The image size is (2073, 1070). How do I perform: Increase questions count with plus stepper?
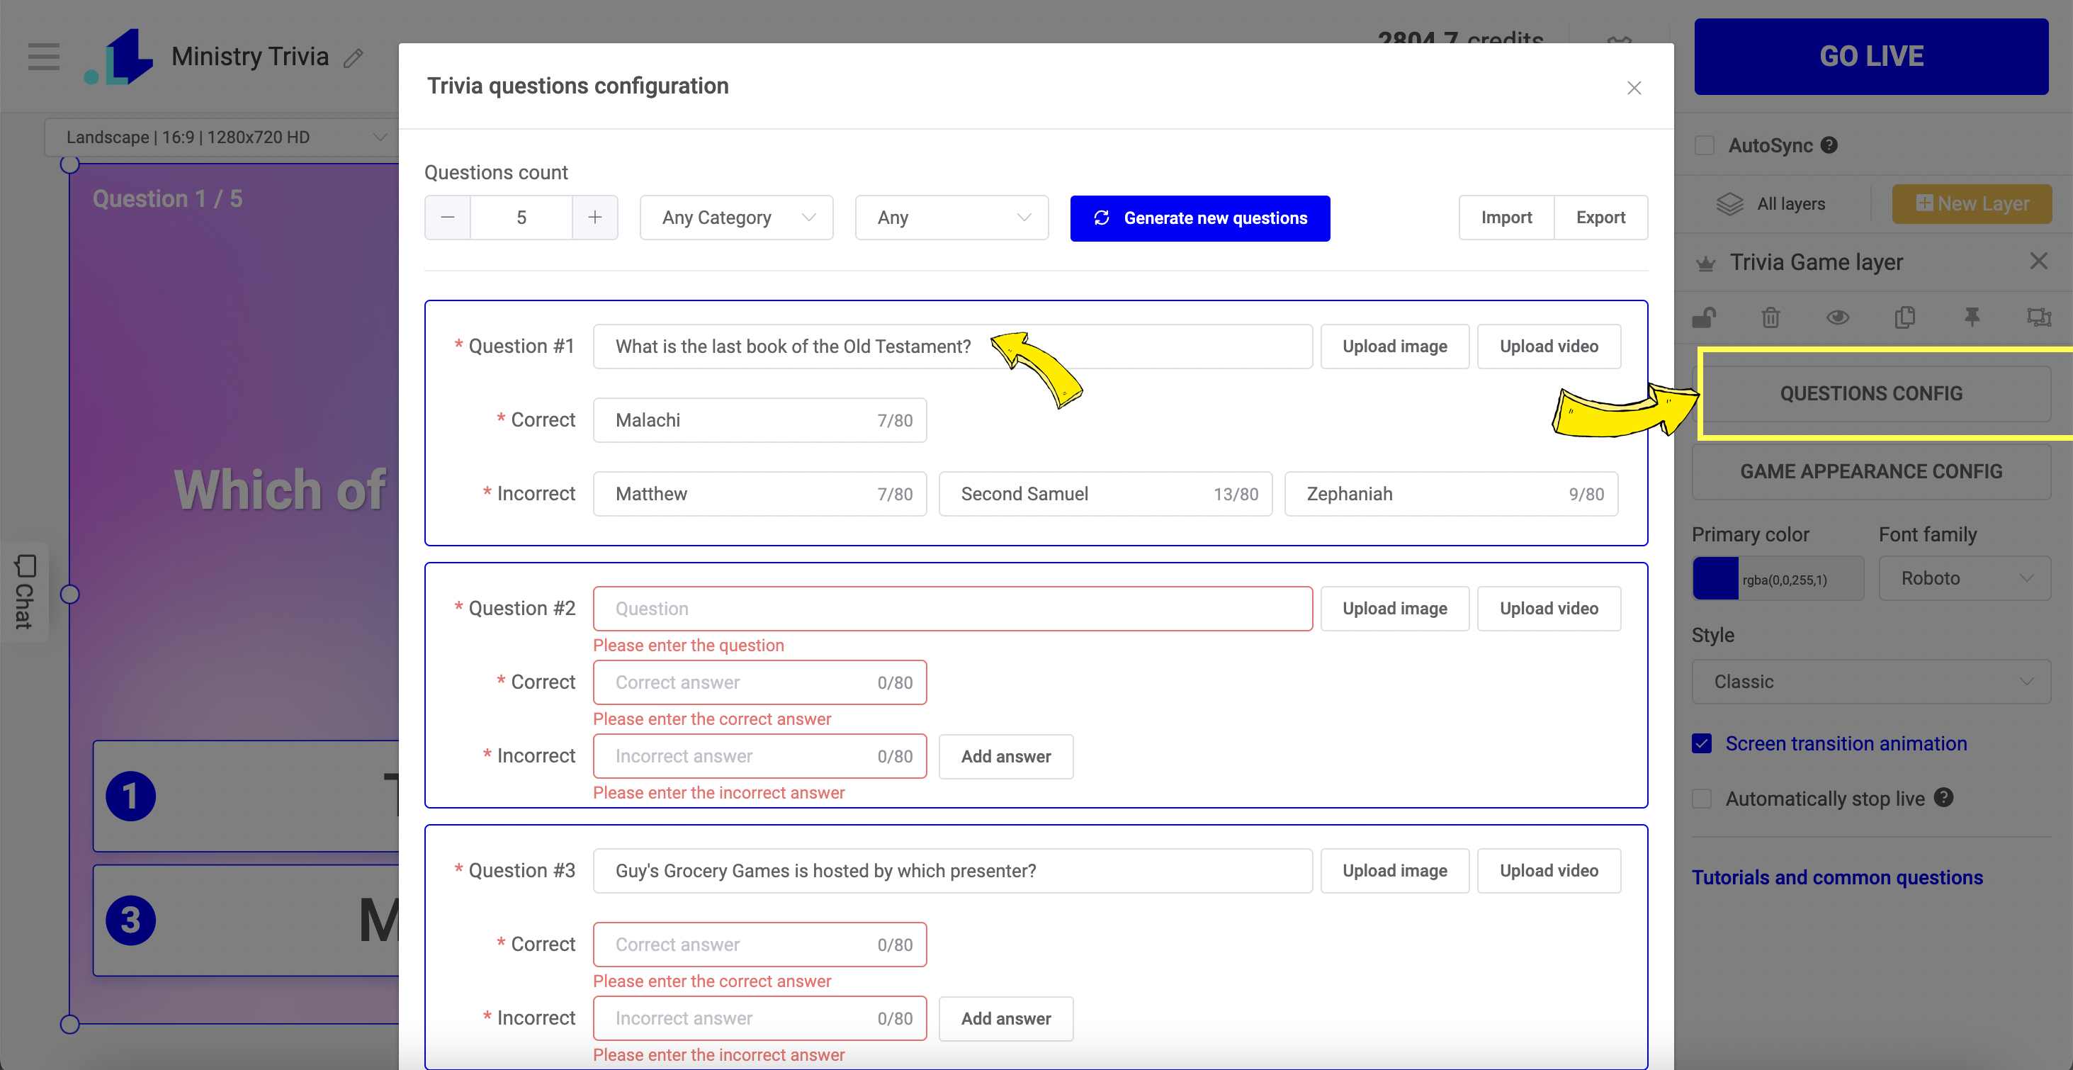coord(594,218)
